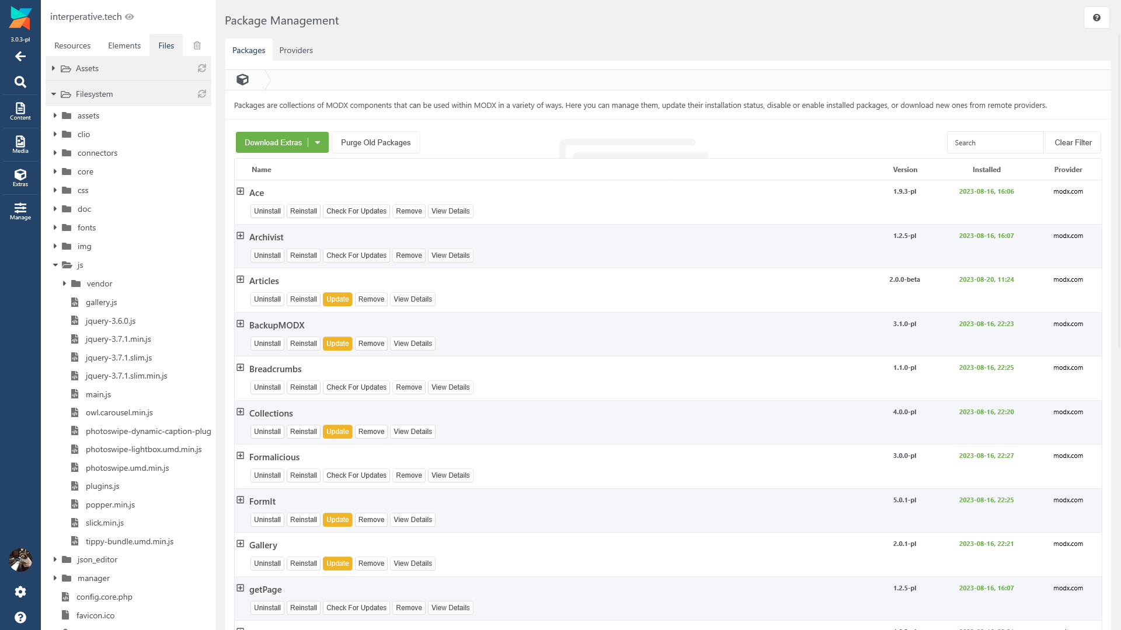Viewport: 1121px width, 630px height.
Task: Sort by Installed column header
Action: 987,170
